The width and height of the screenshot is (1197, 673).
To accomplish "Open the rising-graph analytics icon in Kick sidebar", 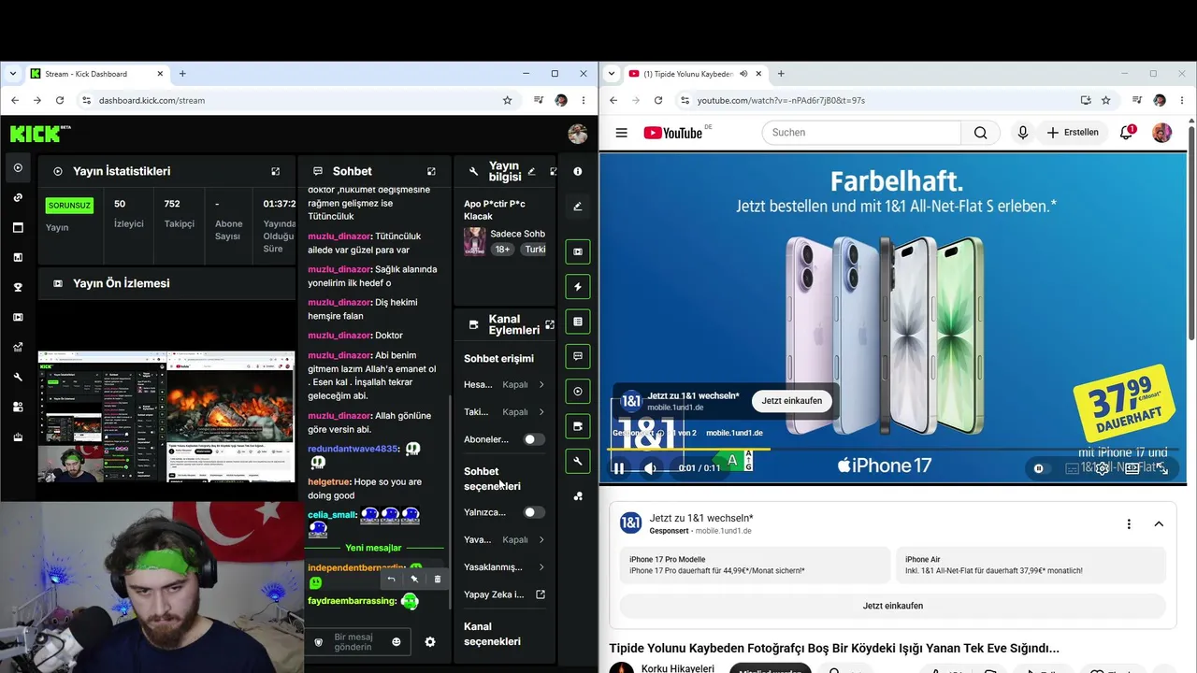I will [18, 347].
